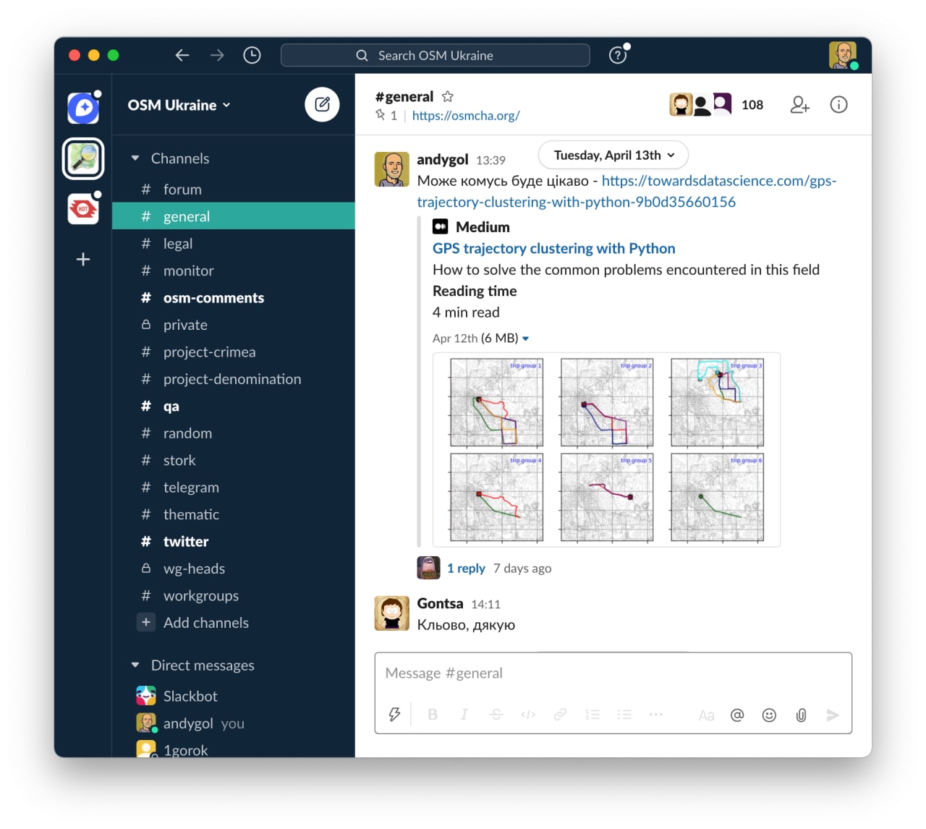This screenshot has width=926, height=829.
Task: Click the Search OSM Ukraine field
Action: tap(435, 55)
